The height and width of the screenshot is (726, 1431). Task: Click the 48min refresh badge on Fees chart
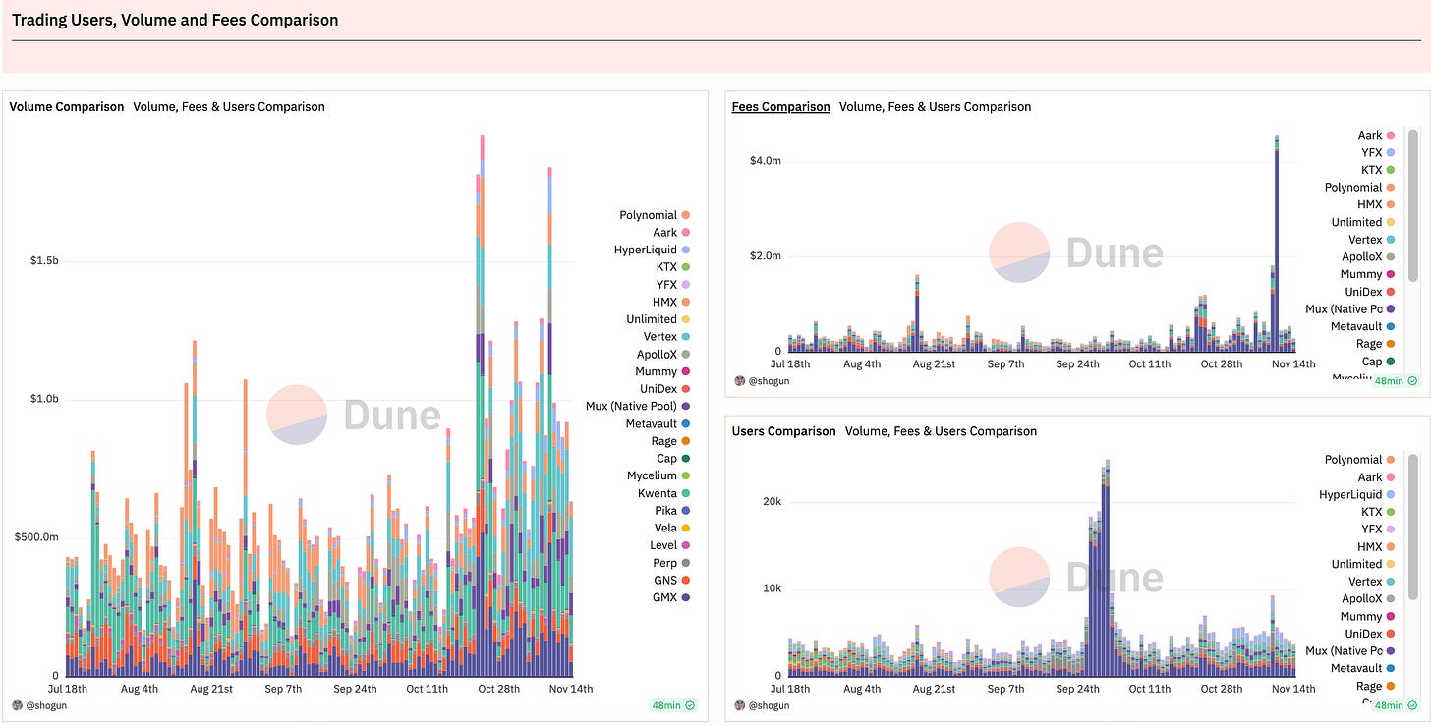(1396, 380)
